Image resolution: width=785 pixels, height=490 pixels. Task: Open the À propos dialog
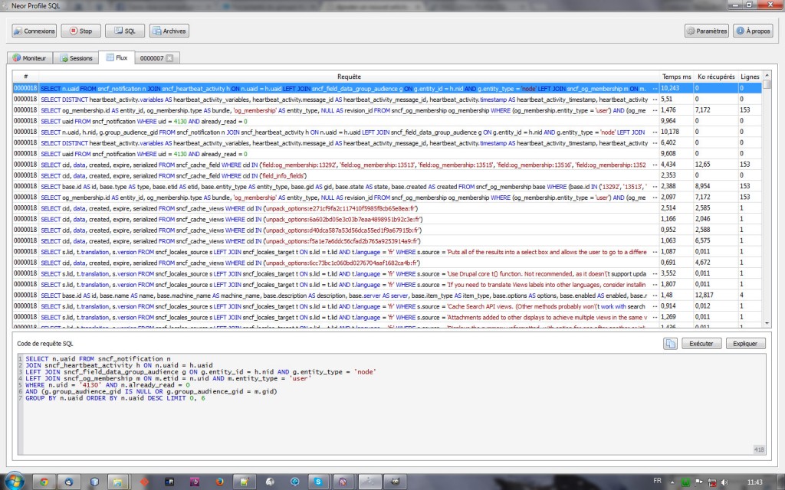pyautogui.click(x=751, y=31)
